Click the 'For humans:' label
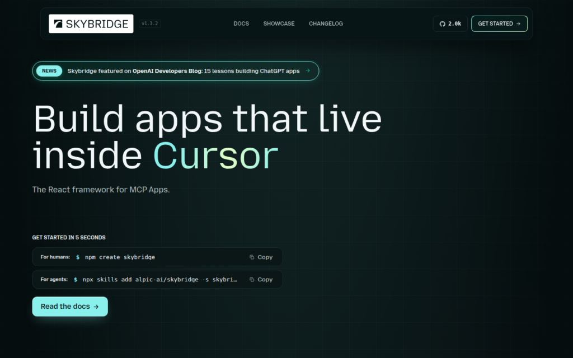The height and width of the screenshot is (358, 573). (x=55, y=257)
